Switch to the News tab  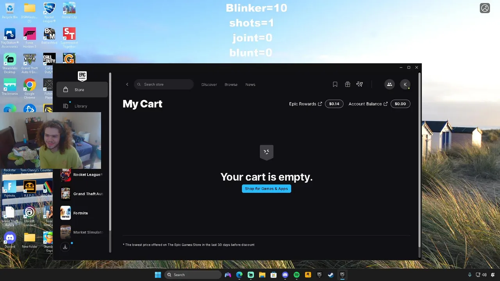(x=250, y=84)
